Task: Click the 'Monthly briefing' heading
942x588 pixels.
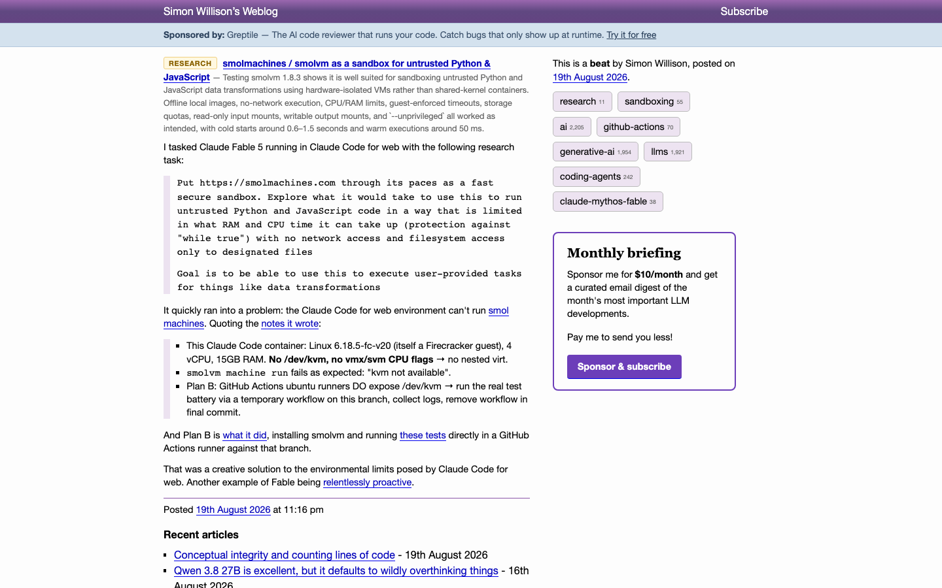Action: pyautogui.click(x=624, y=253)
